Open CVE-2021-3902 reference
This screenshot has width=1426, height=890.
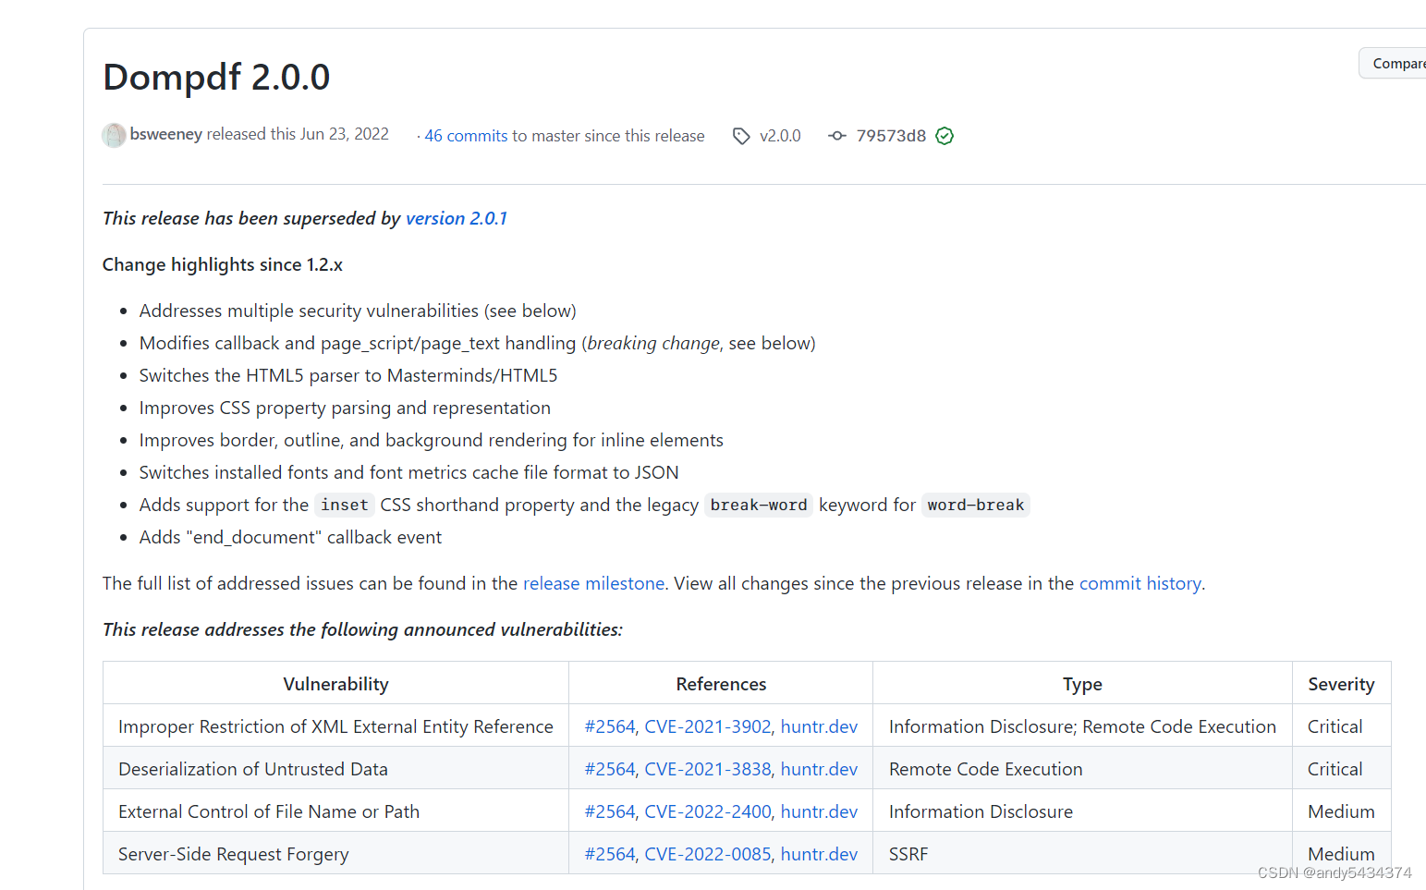(708, 726)
